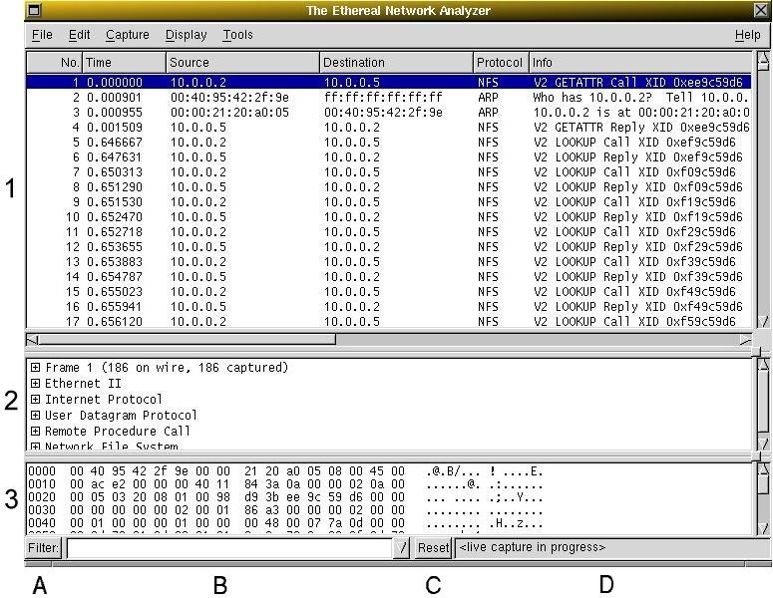
Task: Click packet list scrollbar up arrow
Action: 763,60
